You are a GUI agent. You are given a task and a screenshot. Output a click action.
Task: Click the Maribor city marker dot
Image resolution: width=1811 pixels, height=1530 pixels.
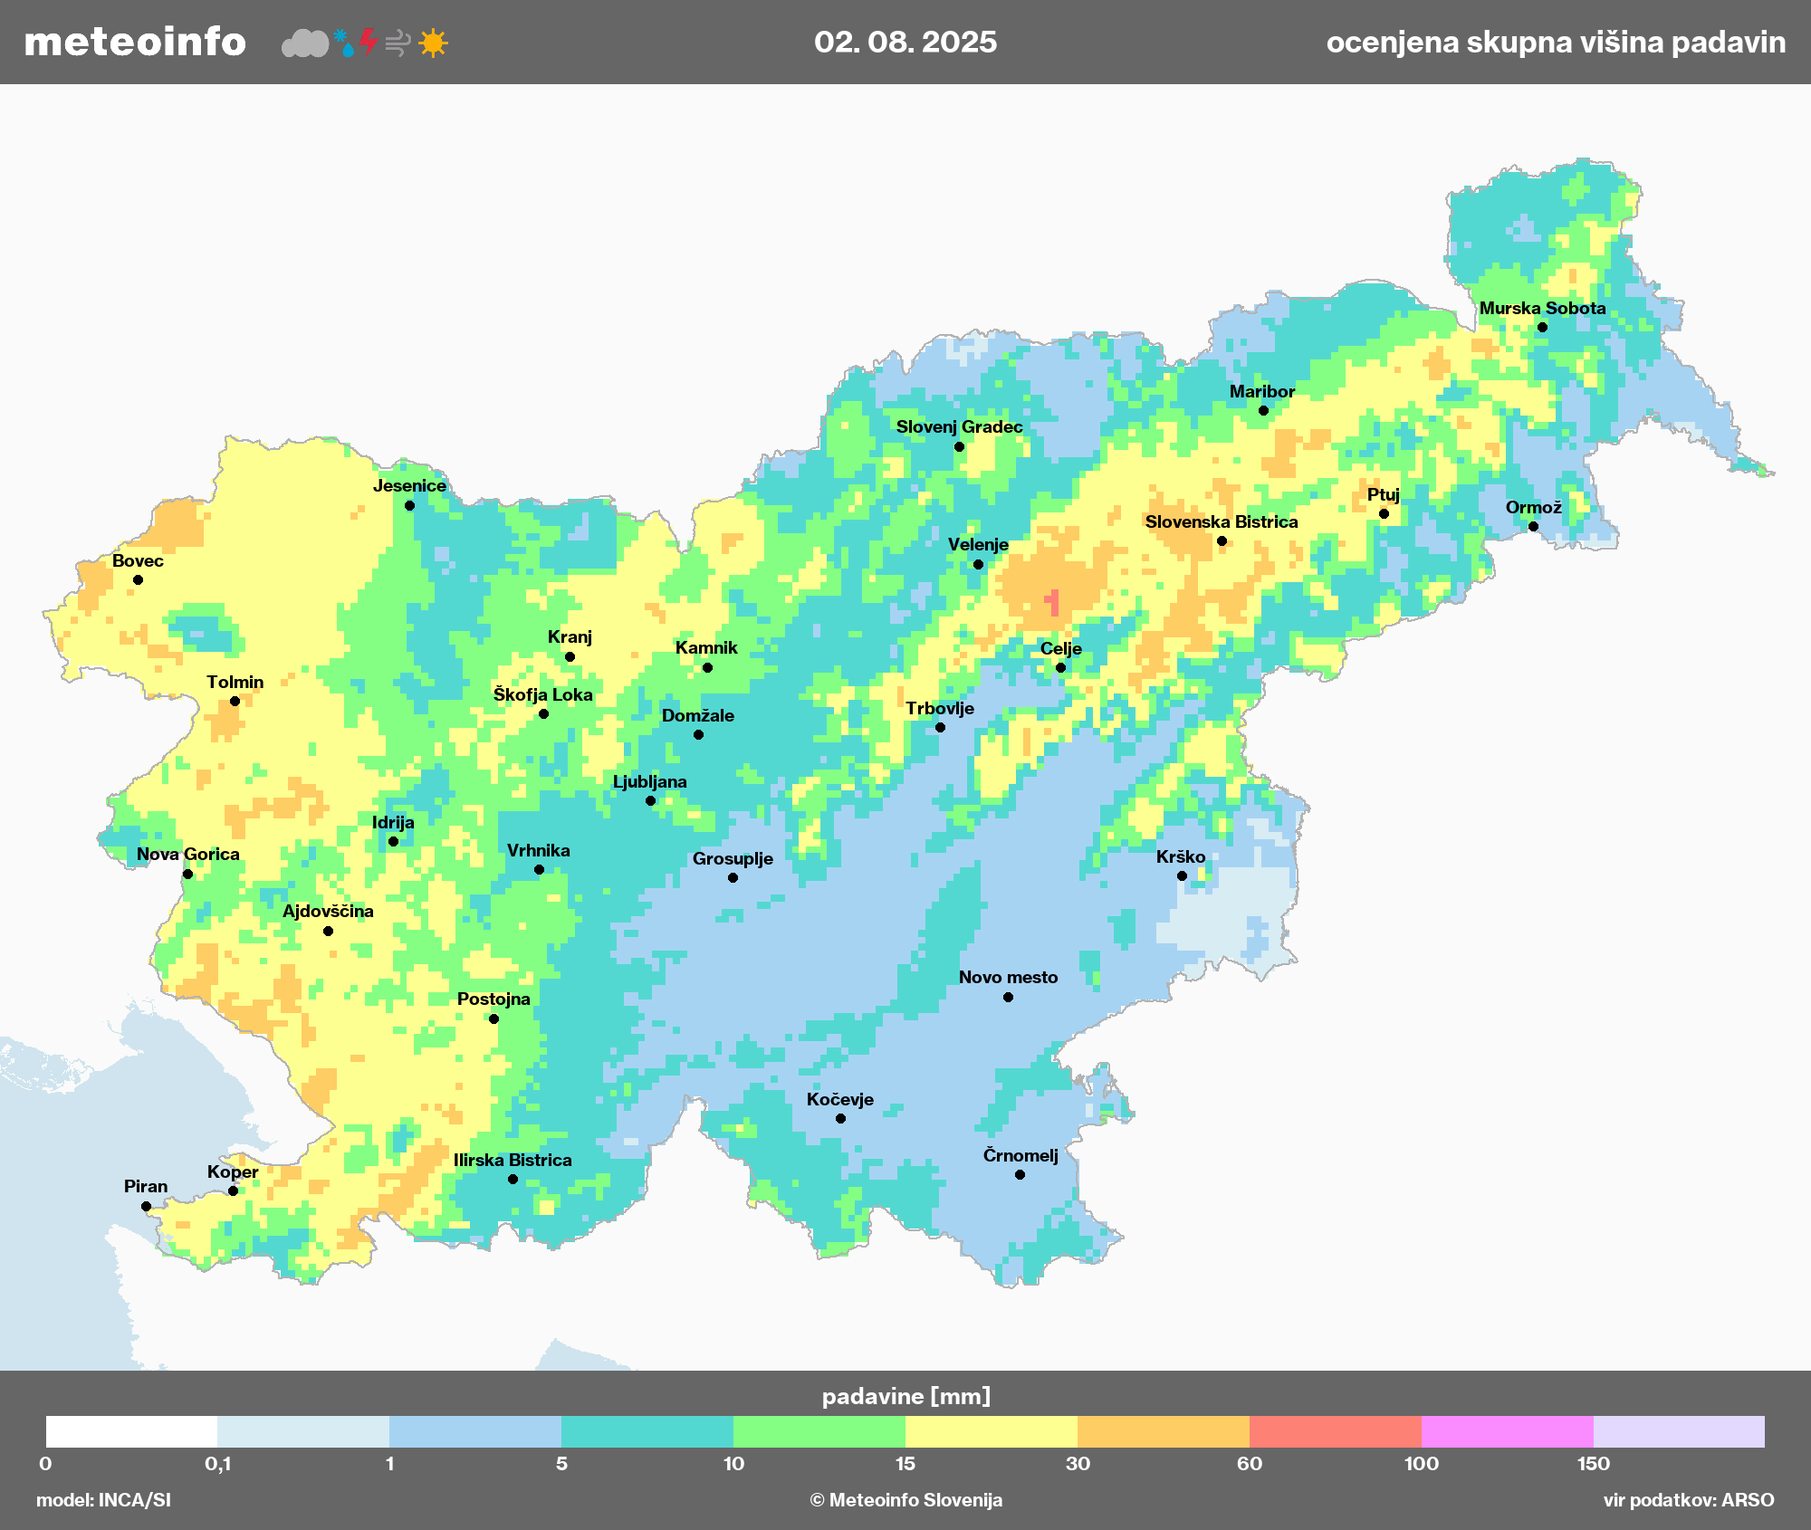point(1263,410)
